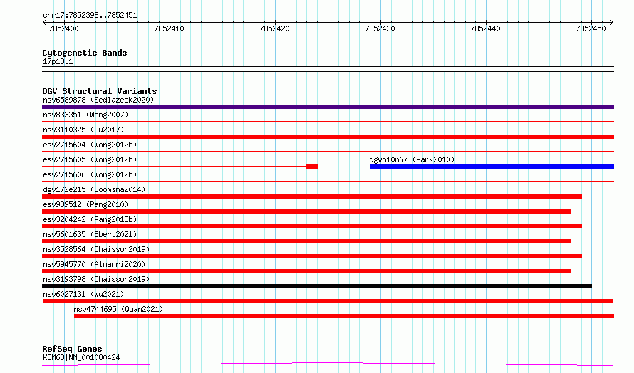634x373 pixels.
Task: Open esv2715606 (Wong2012b) label
Action: 90,174
